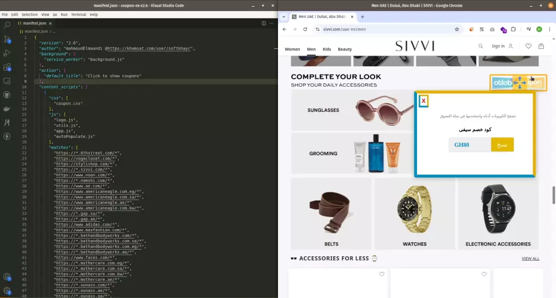Add first accessory product to wishlist

(x=381, y=274)
